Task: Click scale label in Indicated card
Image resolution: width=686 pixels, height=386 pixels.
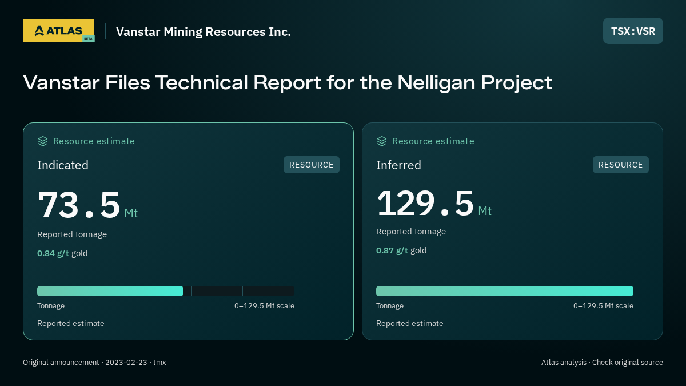Action: 264,306
